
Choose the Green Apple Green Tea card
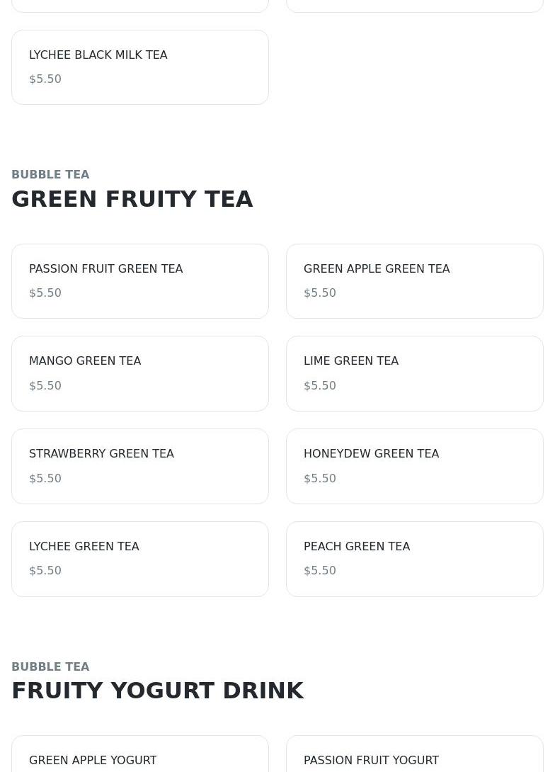click(x=415, y=281)
